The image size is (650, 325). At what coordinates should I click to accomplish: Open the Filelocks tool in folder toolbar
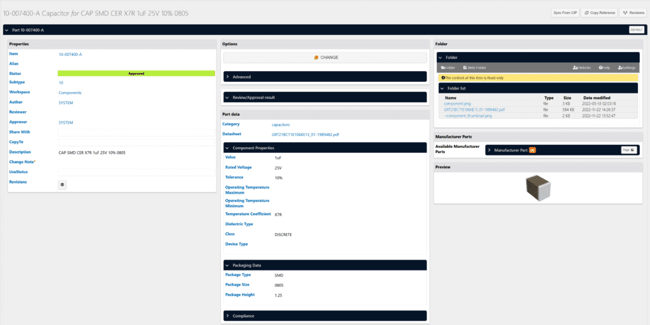tap(581, 67)
